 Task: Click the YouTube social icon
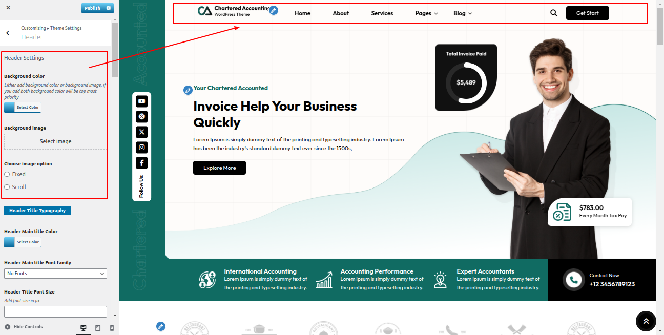(141, 101)
